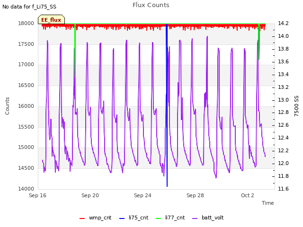Click the 11.6 right axis tick label
This screenshot has width=303, height=227.
(x=283, y=189)
